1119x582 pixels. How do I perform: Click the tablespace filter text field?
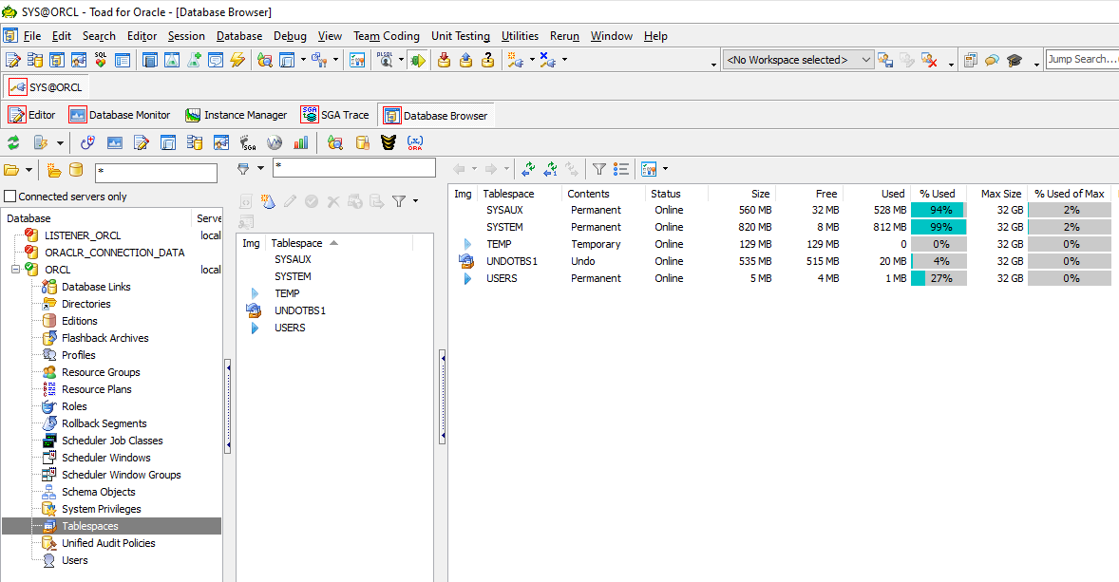coord(354,168)
